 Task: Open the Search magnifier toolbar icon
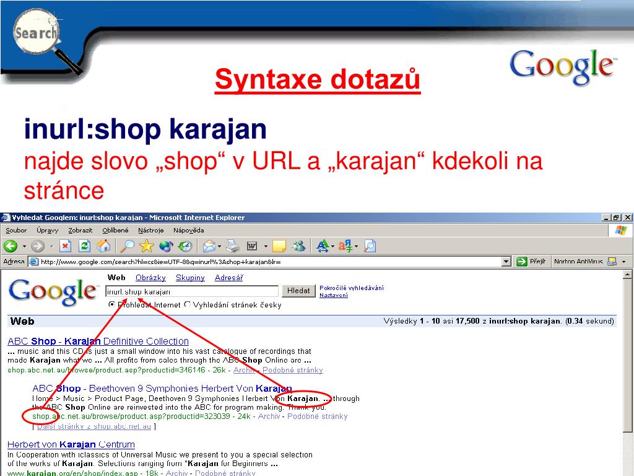[x=128, y=246]
